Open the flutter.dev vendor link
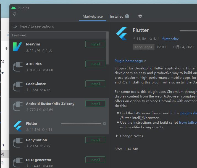This screenshot has width=197, height=168. pyautogui.click(x=170, y=39)
